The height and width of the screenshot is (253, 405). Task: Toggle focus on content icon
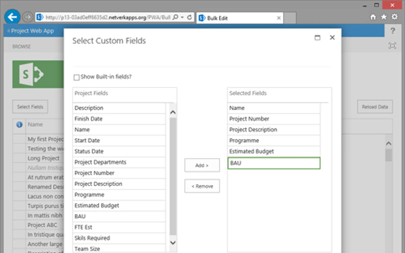(392, 46)
